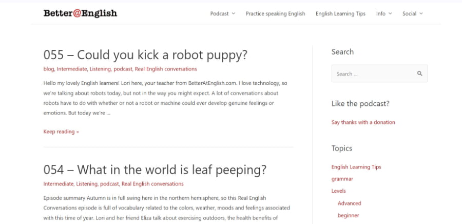The height and width of the screenshot is (224, 462).
Task: Select the Intermediate tag under post 054
Action: point(59,184)
